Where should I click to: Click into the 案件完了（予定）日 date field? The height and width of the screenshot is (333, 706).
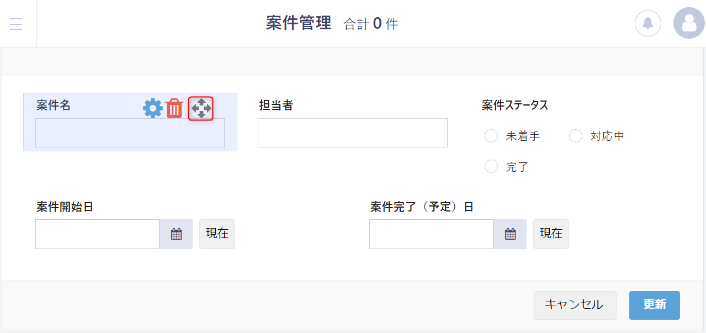[x=431, y=234]
